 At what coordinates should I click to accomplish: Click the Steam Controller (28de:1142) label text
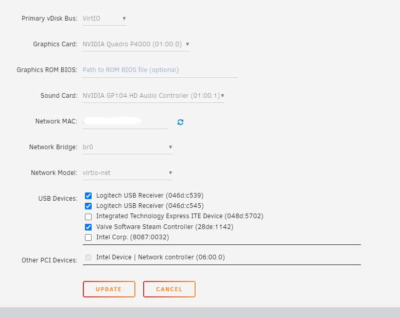pyautogui.click(x=165, y=227)
